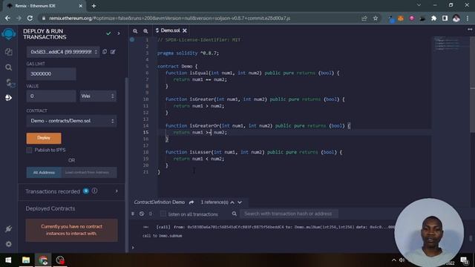Open Windows Start menu

coord(8,260)
